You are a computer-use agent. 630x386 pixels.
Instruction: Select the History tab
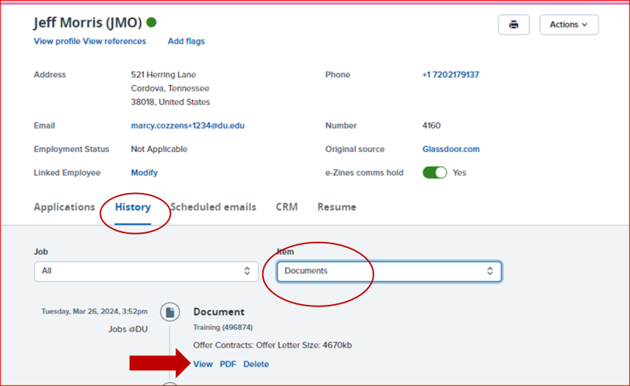pos(132,207)
